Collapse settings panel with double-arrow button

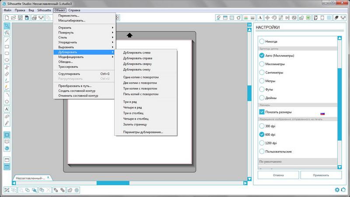point(249,25)
